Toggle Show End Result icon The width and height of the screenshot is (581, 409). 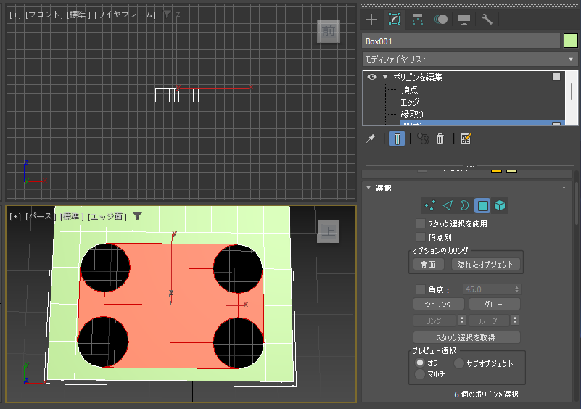397,139
